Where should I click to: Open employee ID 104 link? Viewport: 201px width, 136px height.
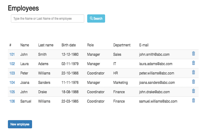(x=12, y=82)
